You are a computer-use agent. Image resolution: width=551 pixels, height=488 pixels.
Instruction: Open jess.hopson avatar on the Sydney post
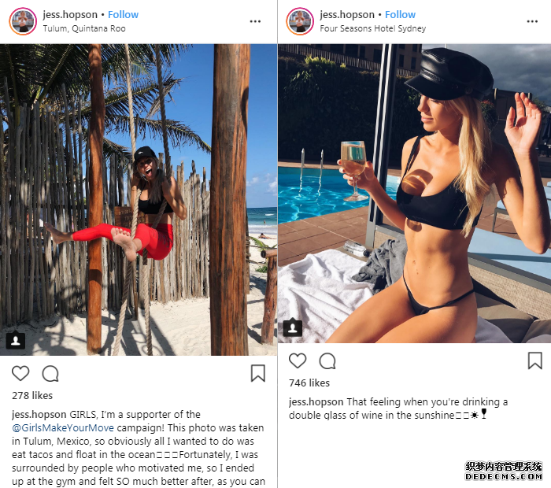(300, 21)
